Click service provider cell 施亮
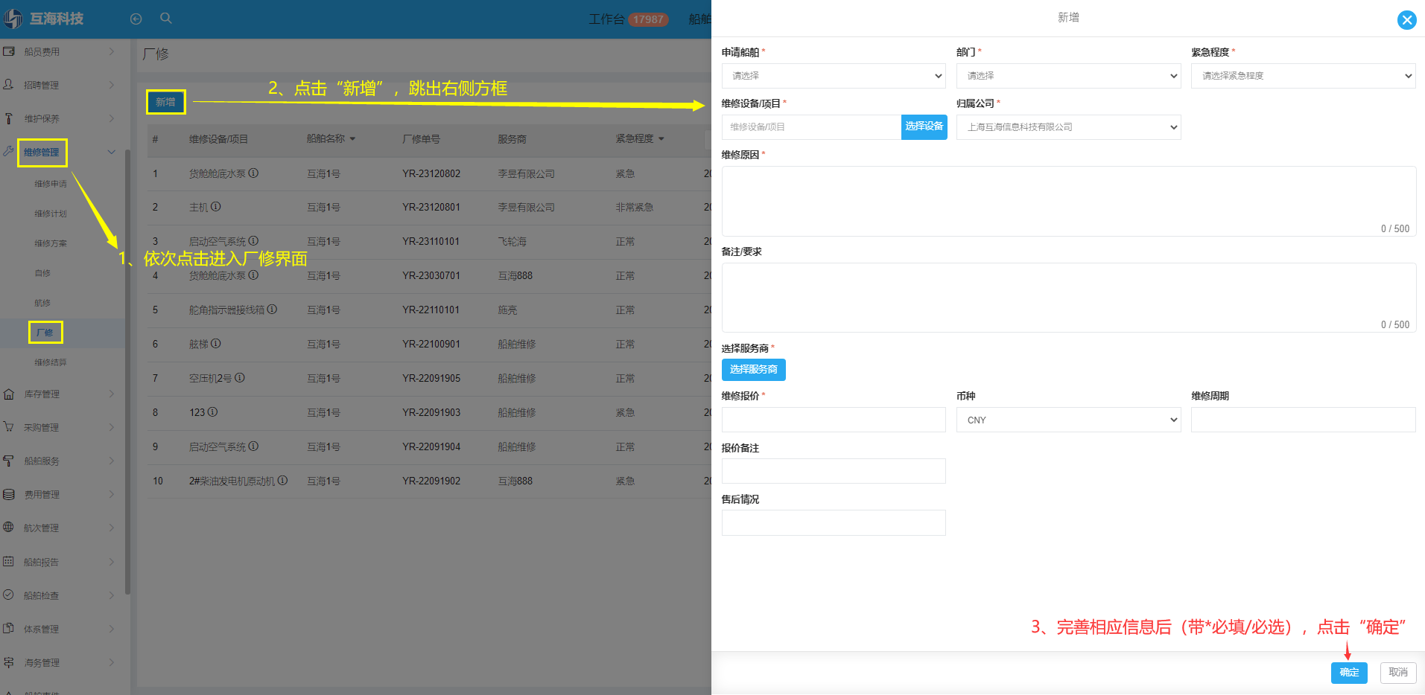The width and height of the screenshot is (1425, 695). tap(507, 310)
